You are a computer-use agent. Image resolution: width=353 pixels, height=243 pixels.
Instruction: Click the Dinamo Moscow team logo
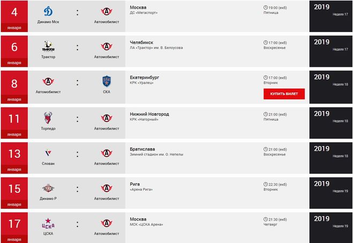[48, 11]
